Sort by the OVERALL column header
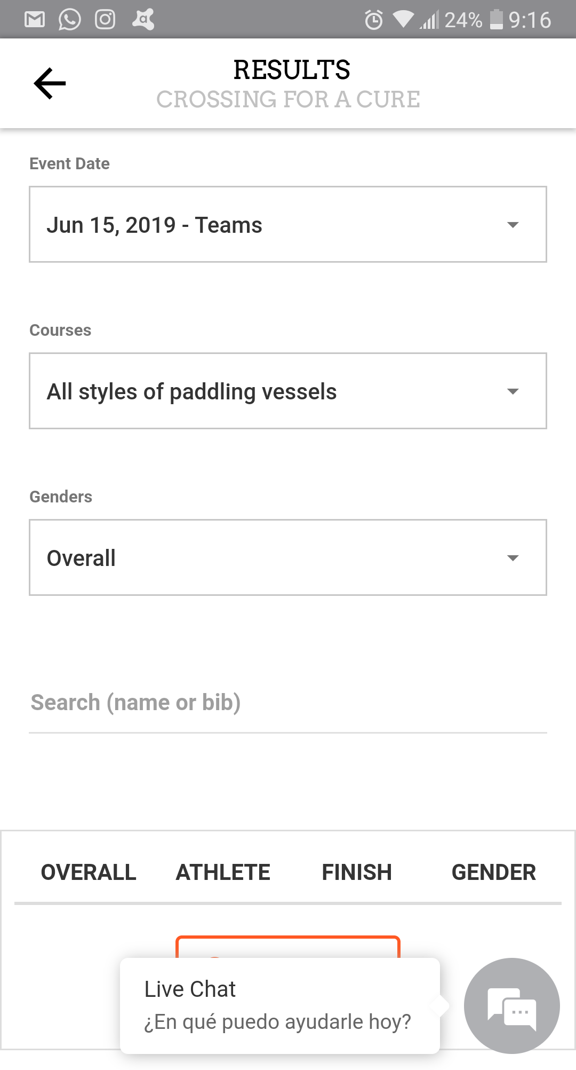The width and height of the screenshot is (576, 1070). click(89, 872)
